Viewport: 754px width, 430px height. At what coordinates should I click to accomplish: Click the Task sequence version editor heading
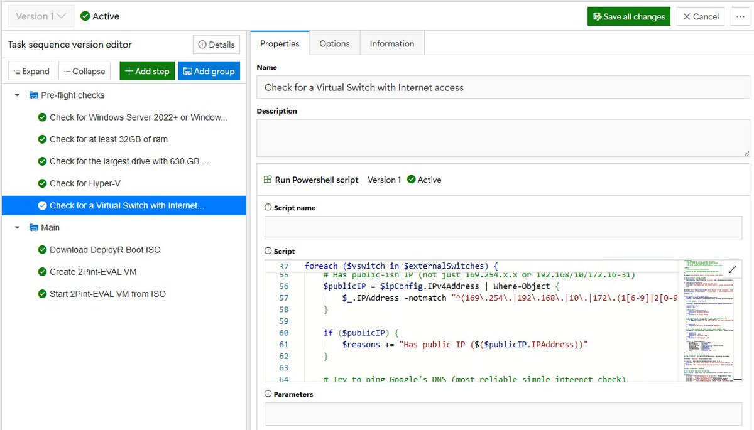click(70, 45)
